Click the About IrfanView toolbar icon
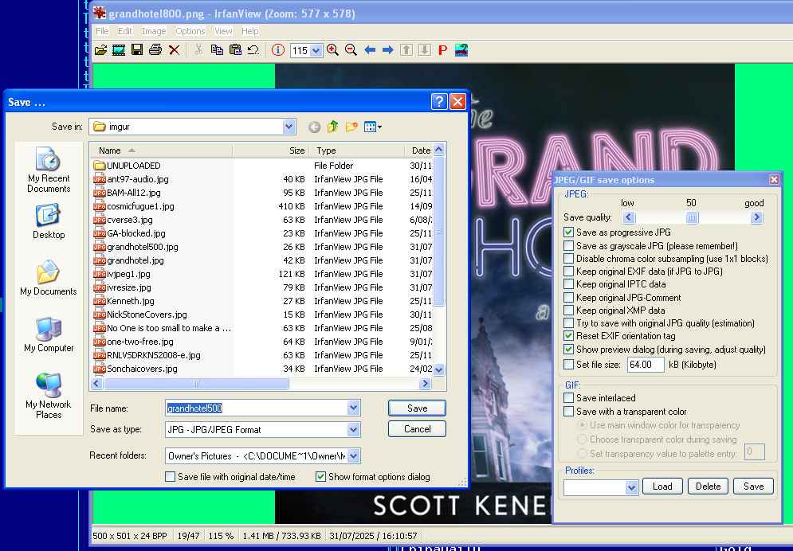Image resolution: width=793 pixels, height=551 pixels. (461, 50)
